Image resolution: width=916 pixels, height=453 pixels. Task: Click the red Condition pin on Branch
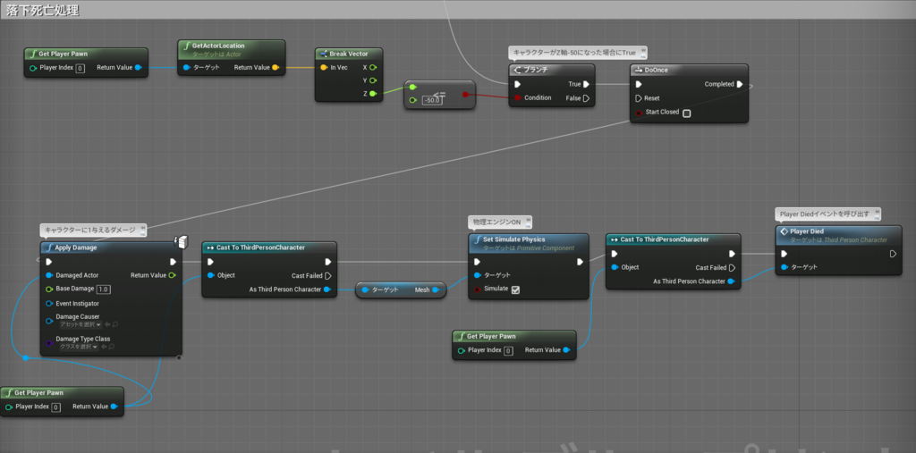click(x=516, y=97)
